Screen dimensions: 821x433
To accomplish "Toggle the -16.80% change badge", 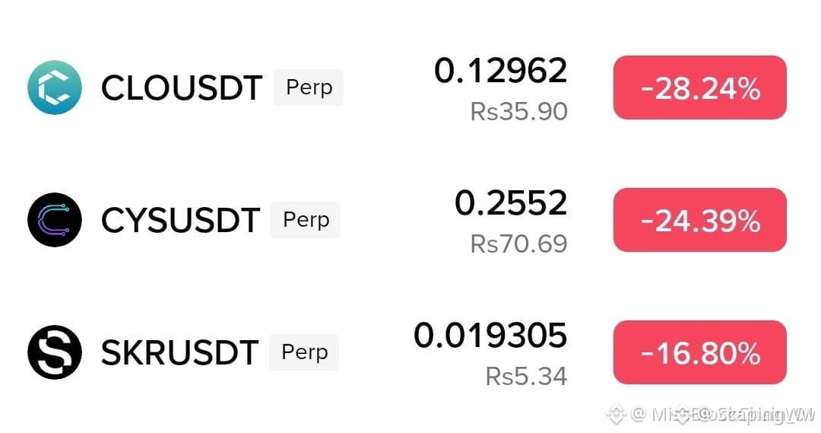I will [x=700, y=352].
